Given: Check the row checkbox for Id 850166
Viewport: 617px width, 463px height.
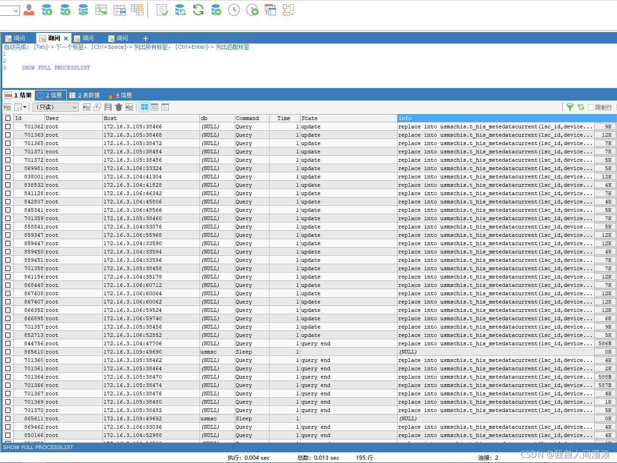Looking at the screenshot, I should click(8, 435).
